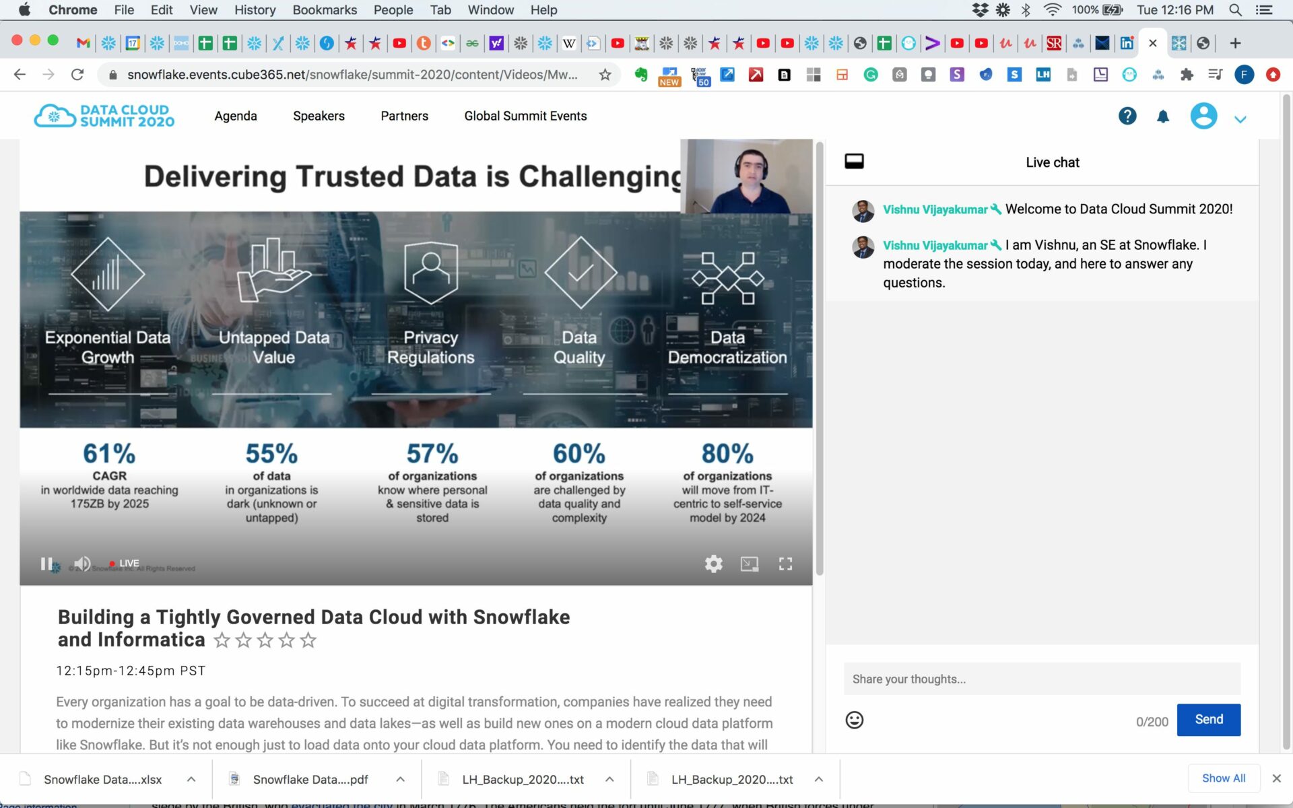Go back in browser history
The height and width of the screenshot is (808, 1293).
pos(20,75)
